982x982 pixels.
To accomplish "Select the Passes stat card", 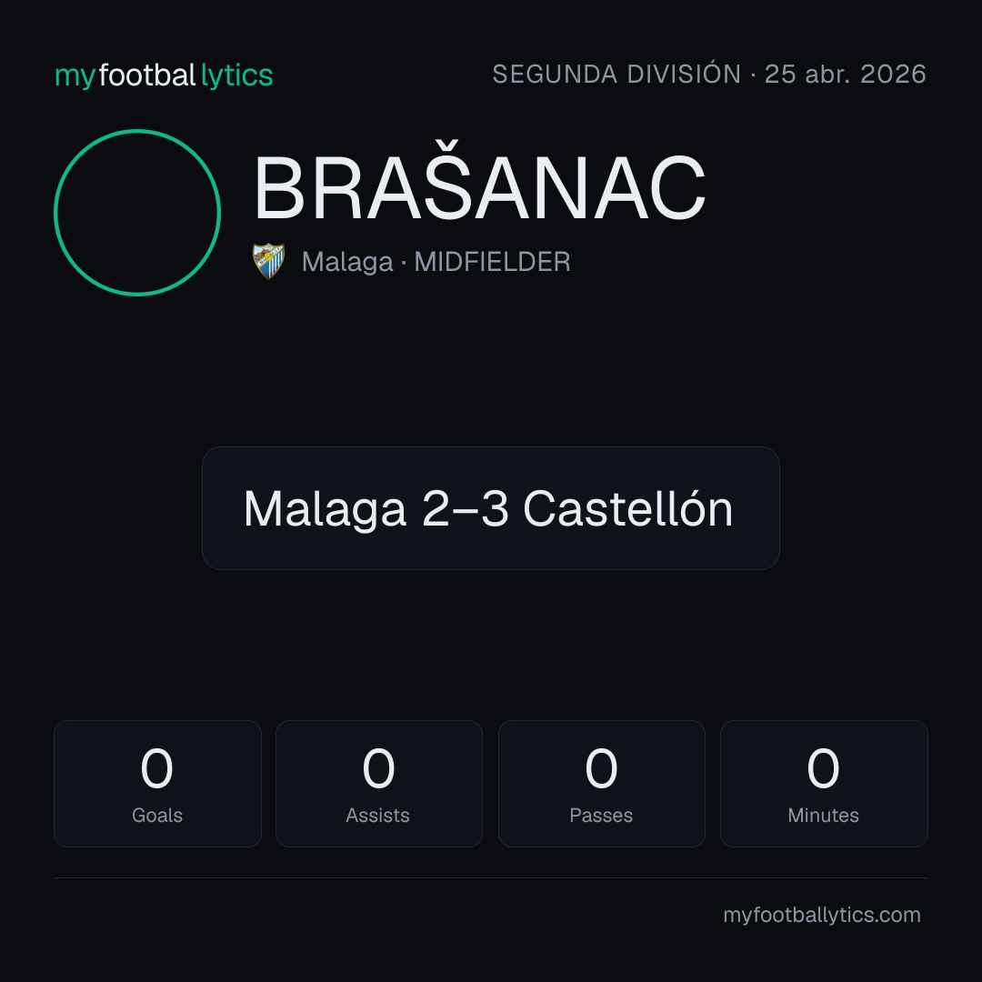I will tap(601, 784).
